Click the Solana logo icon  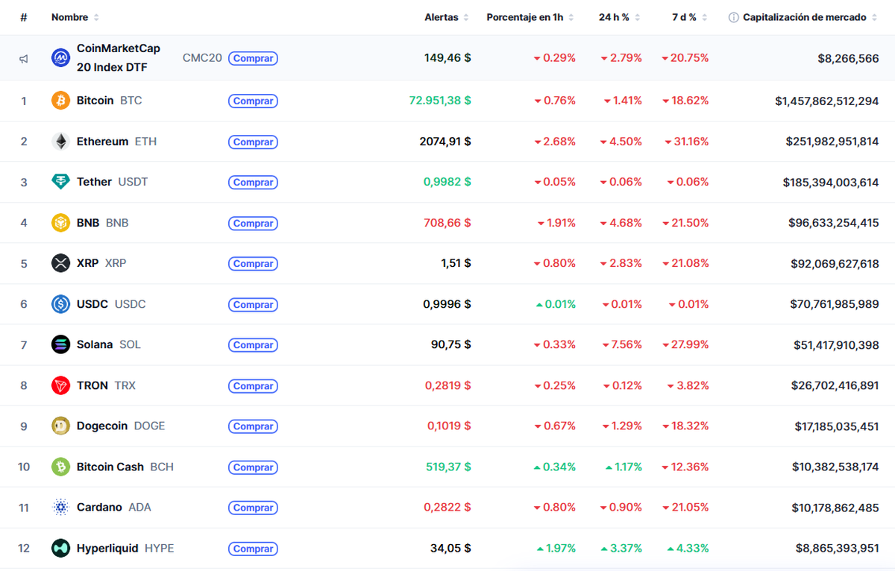[x=60, y=344]
